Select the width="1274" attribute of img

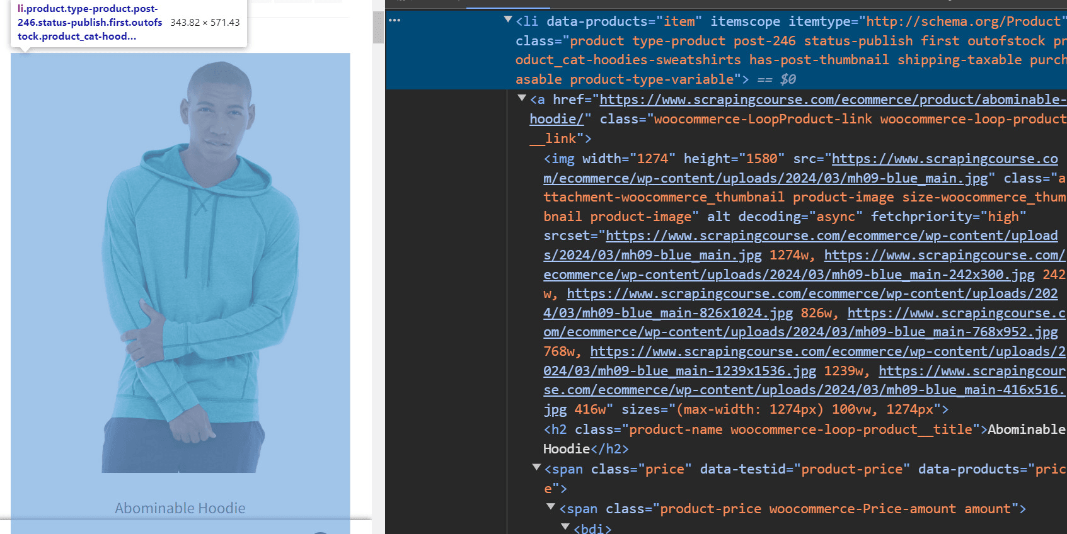coord(628,159)
